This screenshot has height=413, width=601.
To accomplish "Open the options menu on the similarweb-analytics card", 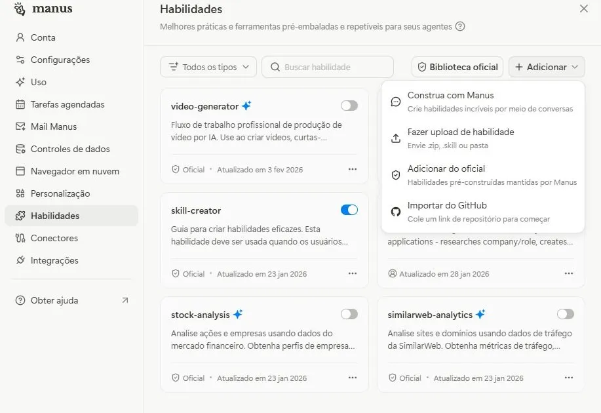I will [568, 378].
